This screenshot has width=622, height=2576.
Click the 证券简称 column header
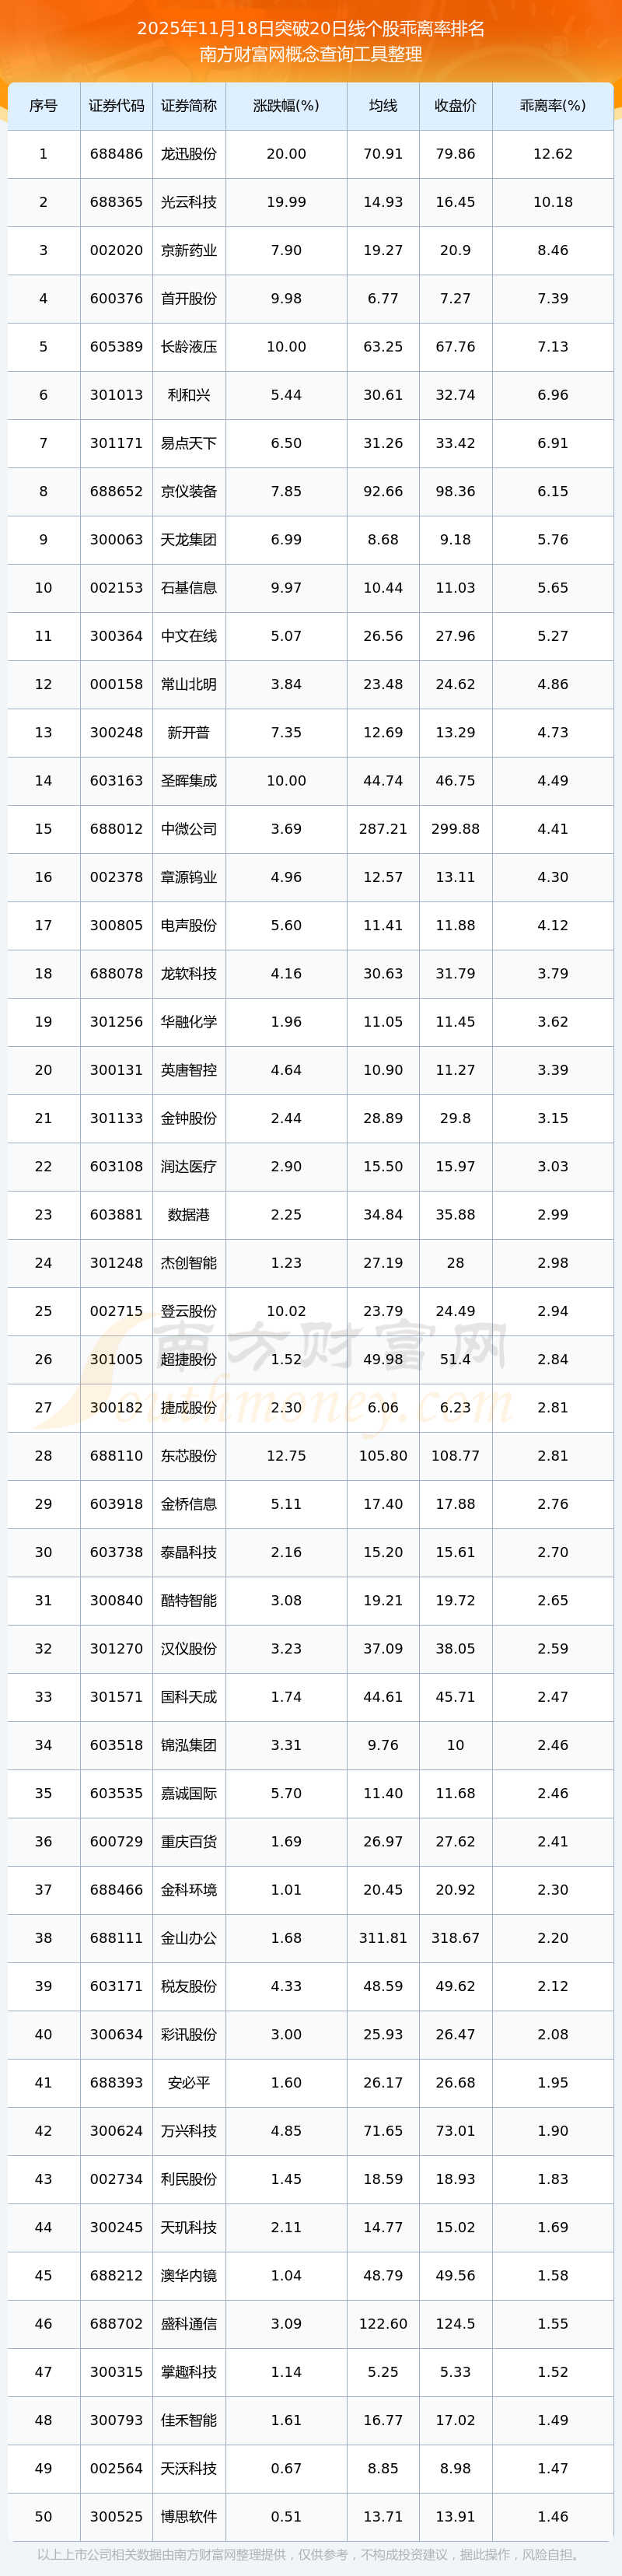point(189,106)
